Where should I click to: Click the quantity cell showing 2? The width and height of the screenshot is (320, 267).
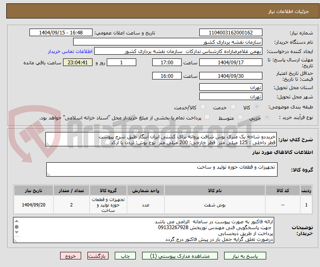click(x=71, y=205)
